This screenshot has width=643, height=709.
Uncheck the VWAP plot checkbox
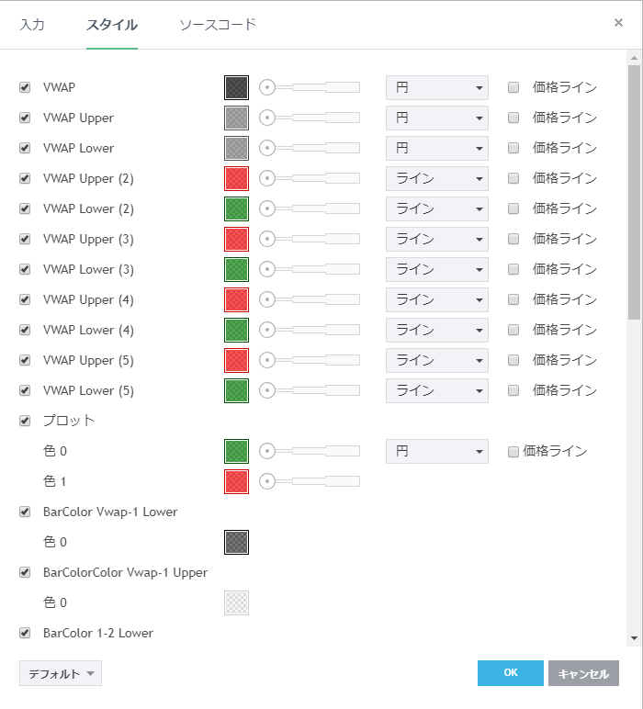(x=25, y=87)
